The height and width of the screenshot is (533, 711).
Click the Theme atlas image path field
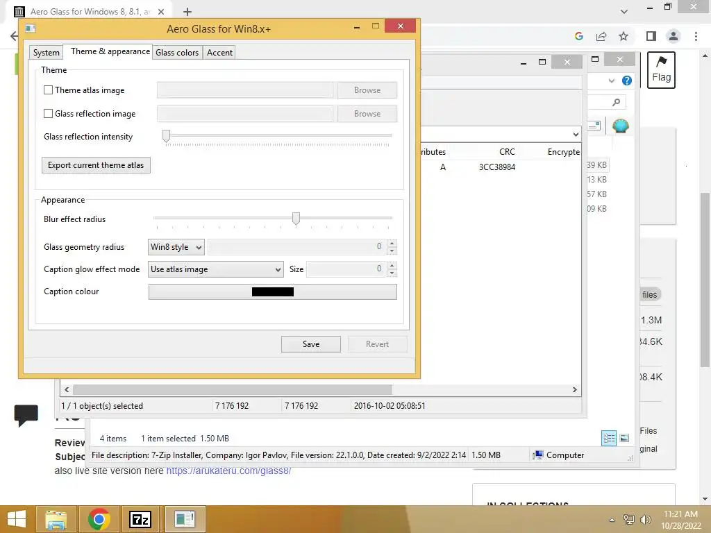pos(245,90)
